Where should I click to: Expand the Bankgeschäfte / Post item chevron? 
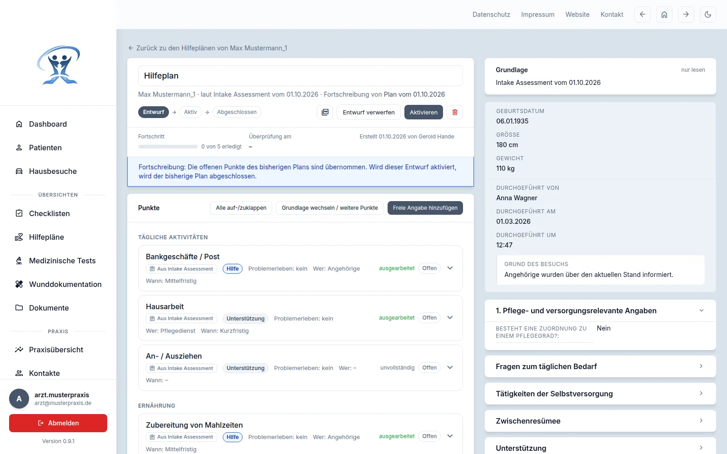tap(450, 268)
